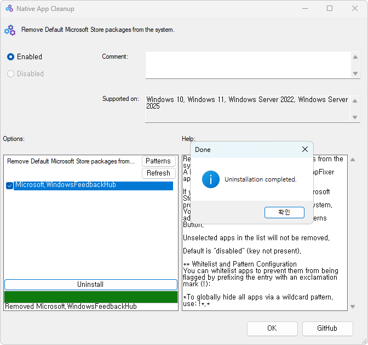
Task: Click the 'Default is "disabled"' help line
Action: tap(242, 251)
